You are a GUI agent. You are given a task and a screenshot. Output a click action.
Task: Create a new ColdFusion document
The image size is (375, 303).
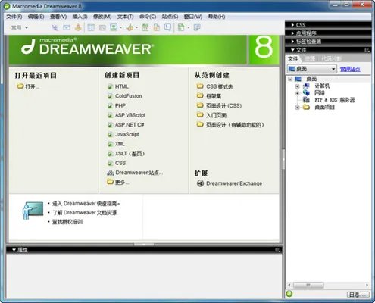(x=125, y=96)
